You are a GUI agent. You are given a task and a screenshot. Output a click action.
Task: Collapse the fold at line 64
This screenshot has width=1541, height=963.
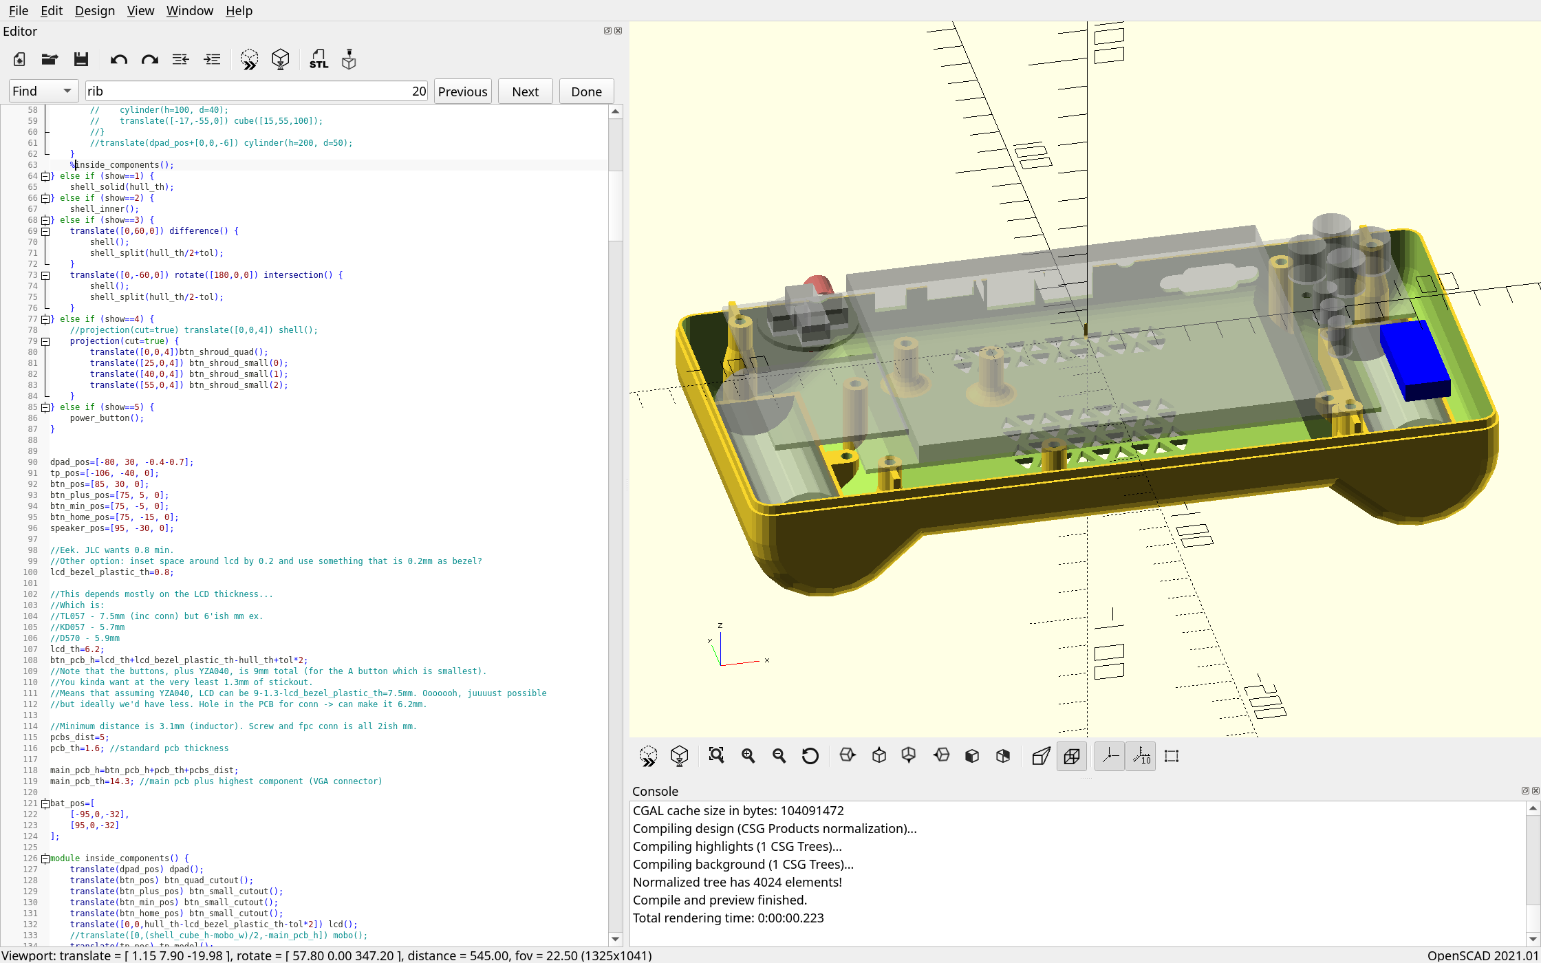tap(45, 176)
